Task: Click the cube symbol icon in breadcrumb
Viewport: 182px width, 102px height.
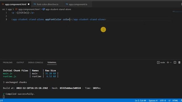Action: click(44, 9)
